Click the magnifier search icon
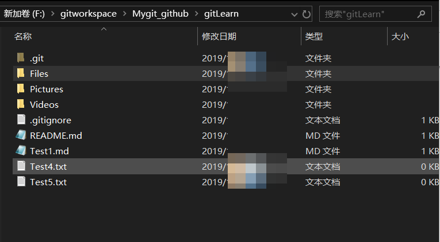This screenshot has width=440, height=242. tap(420, 14)
